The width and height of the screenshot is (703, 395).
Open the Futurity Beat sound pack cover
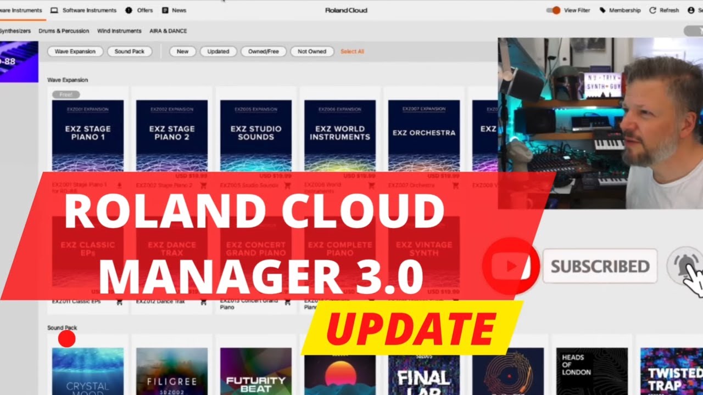tap(256, 371)
